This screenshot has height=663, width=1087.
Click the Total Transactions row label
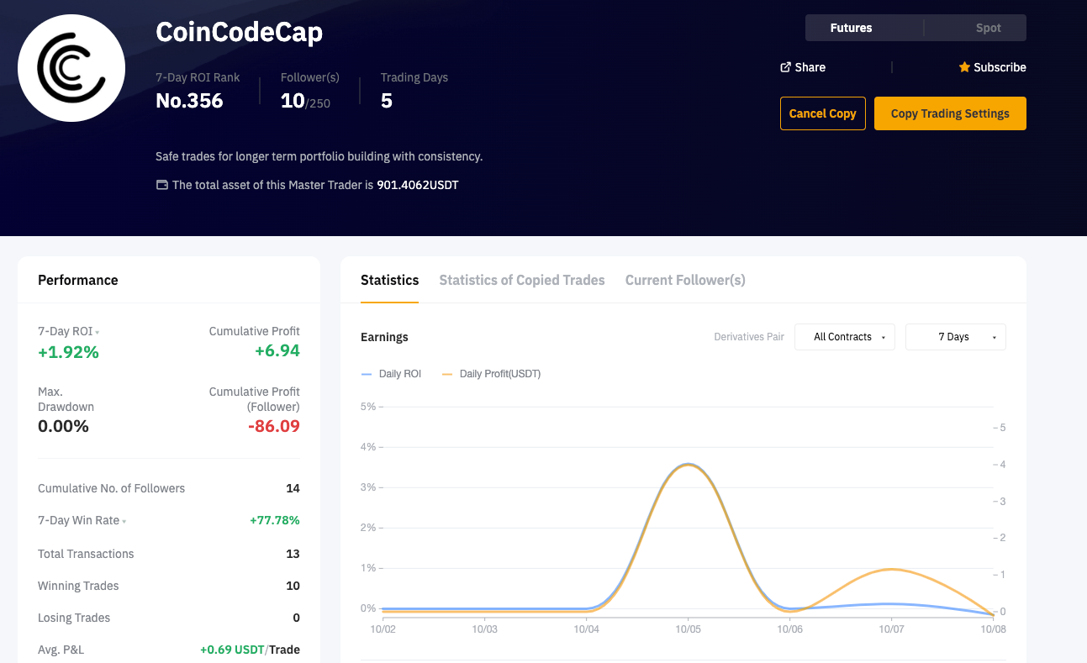click(x=86, y=554)
